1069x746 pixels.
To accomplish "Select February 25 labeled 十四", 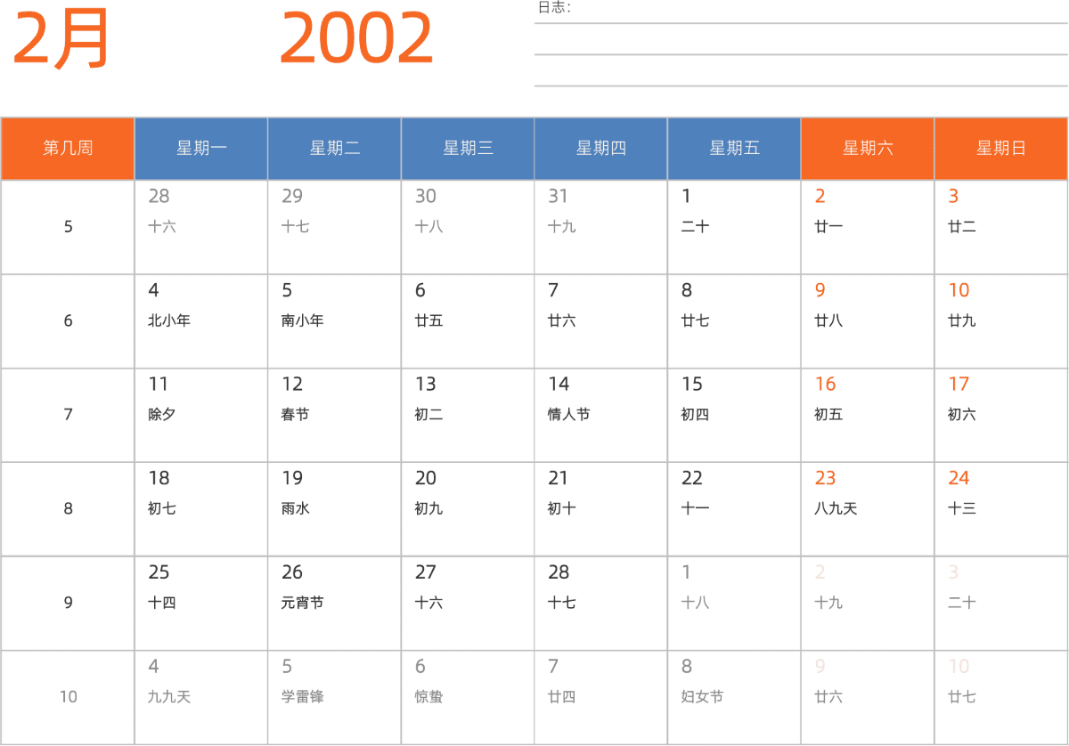I will (x=201, y=604).
